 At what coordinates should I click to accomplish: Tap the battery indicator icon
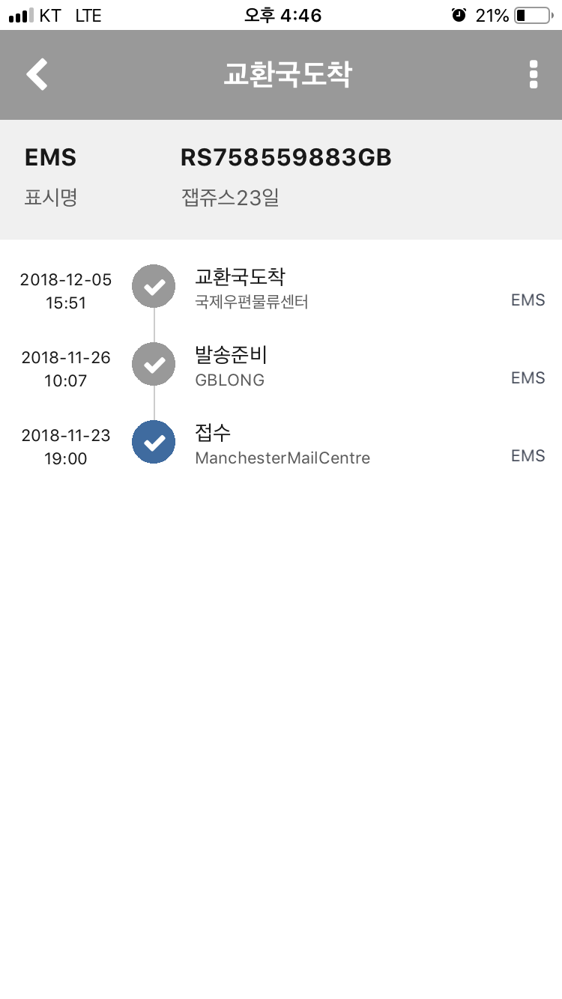pyautogui.click(x=533, y=15)
